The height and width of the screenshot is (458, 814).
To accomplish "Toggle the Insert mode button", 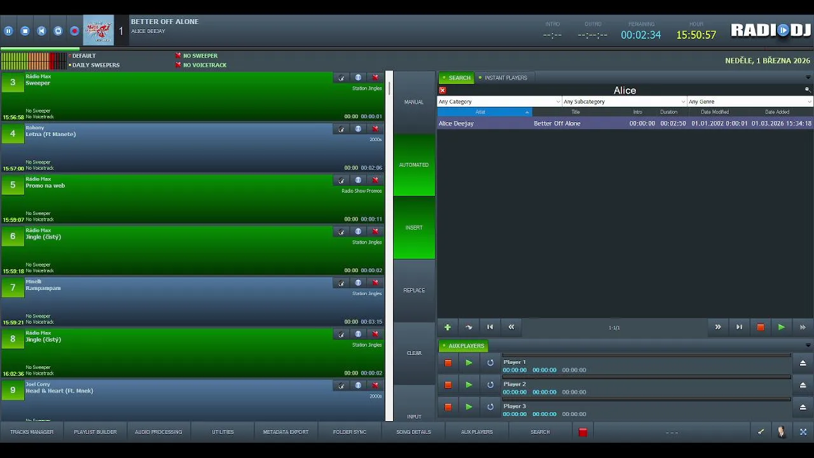I will 414,228.
